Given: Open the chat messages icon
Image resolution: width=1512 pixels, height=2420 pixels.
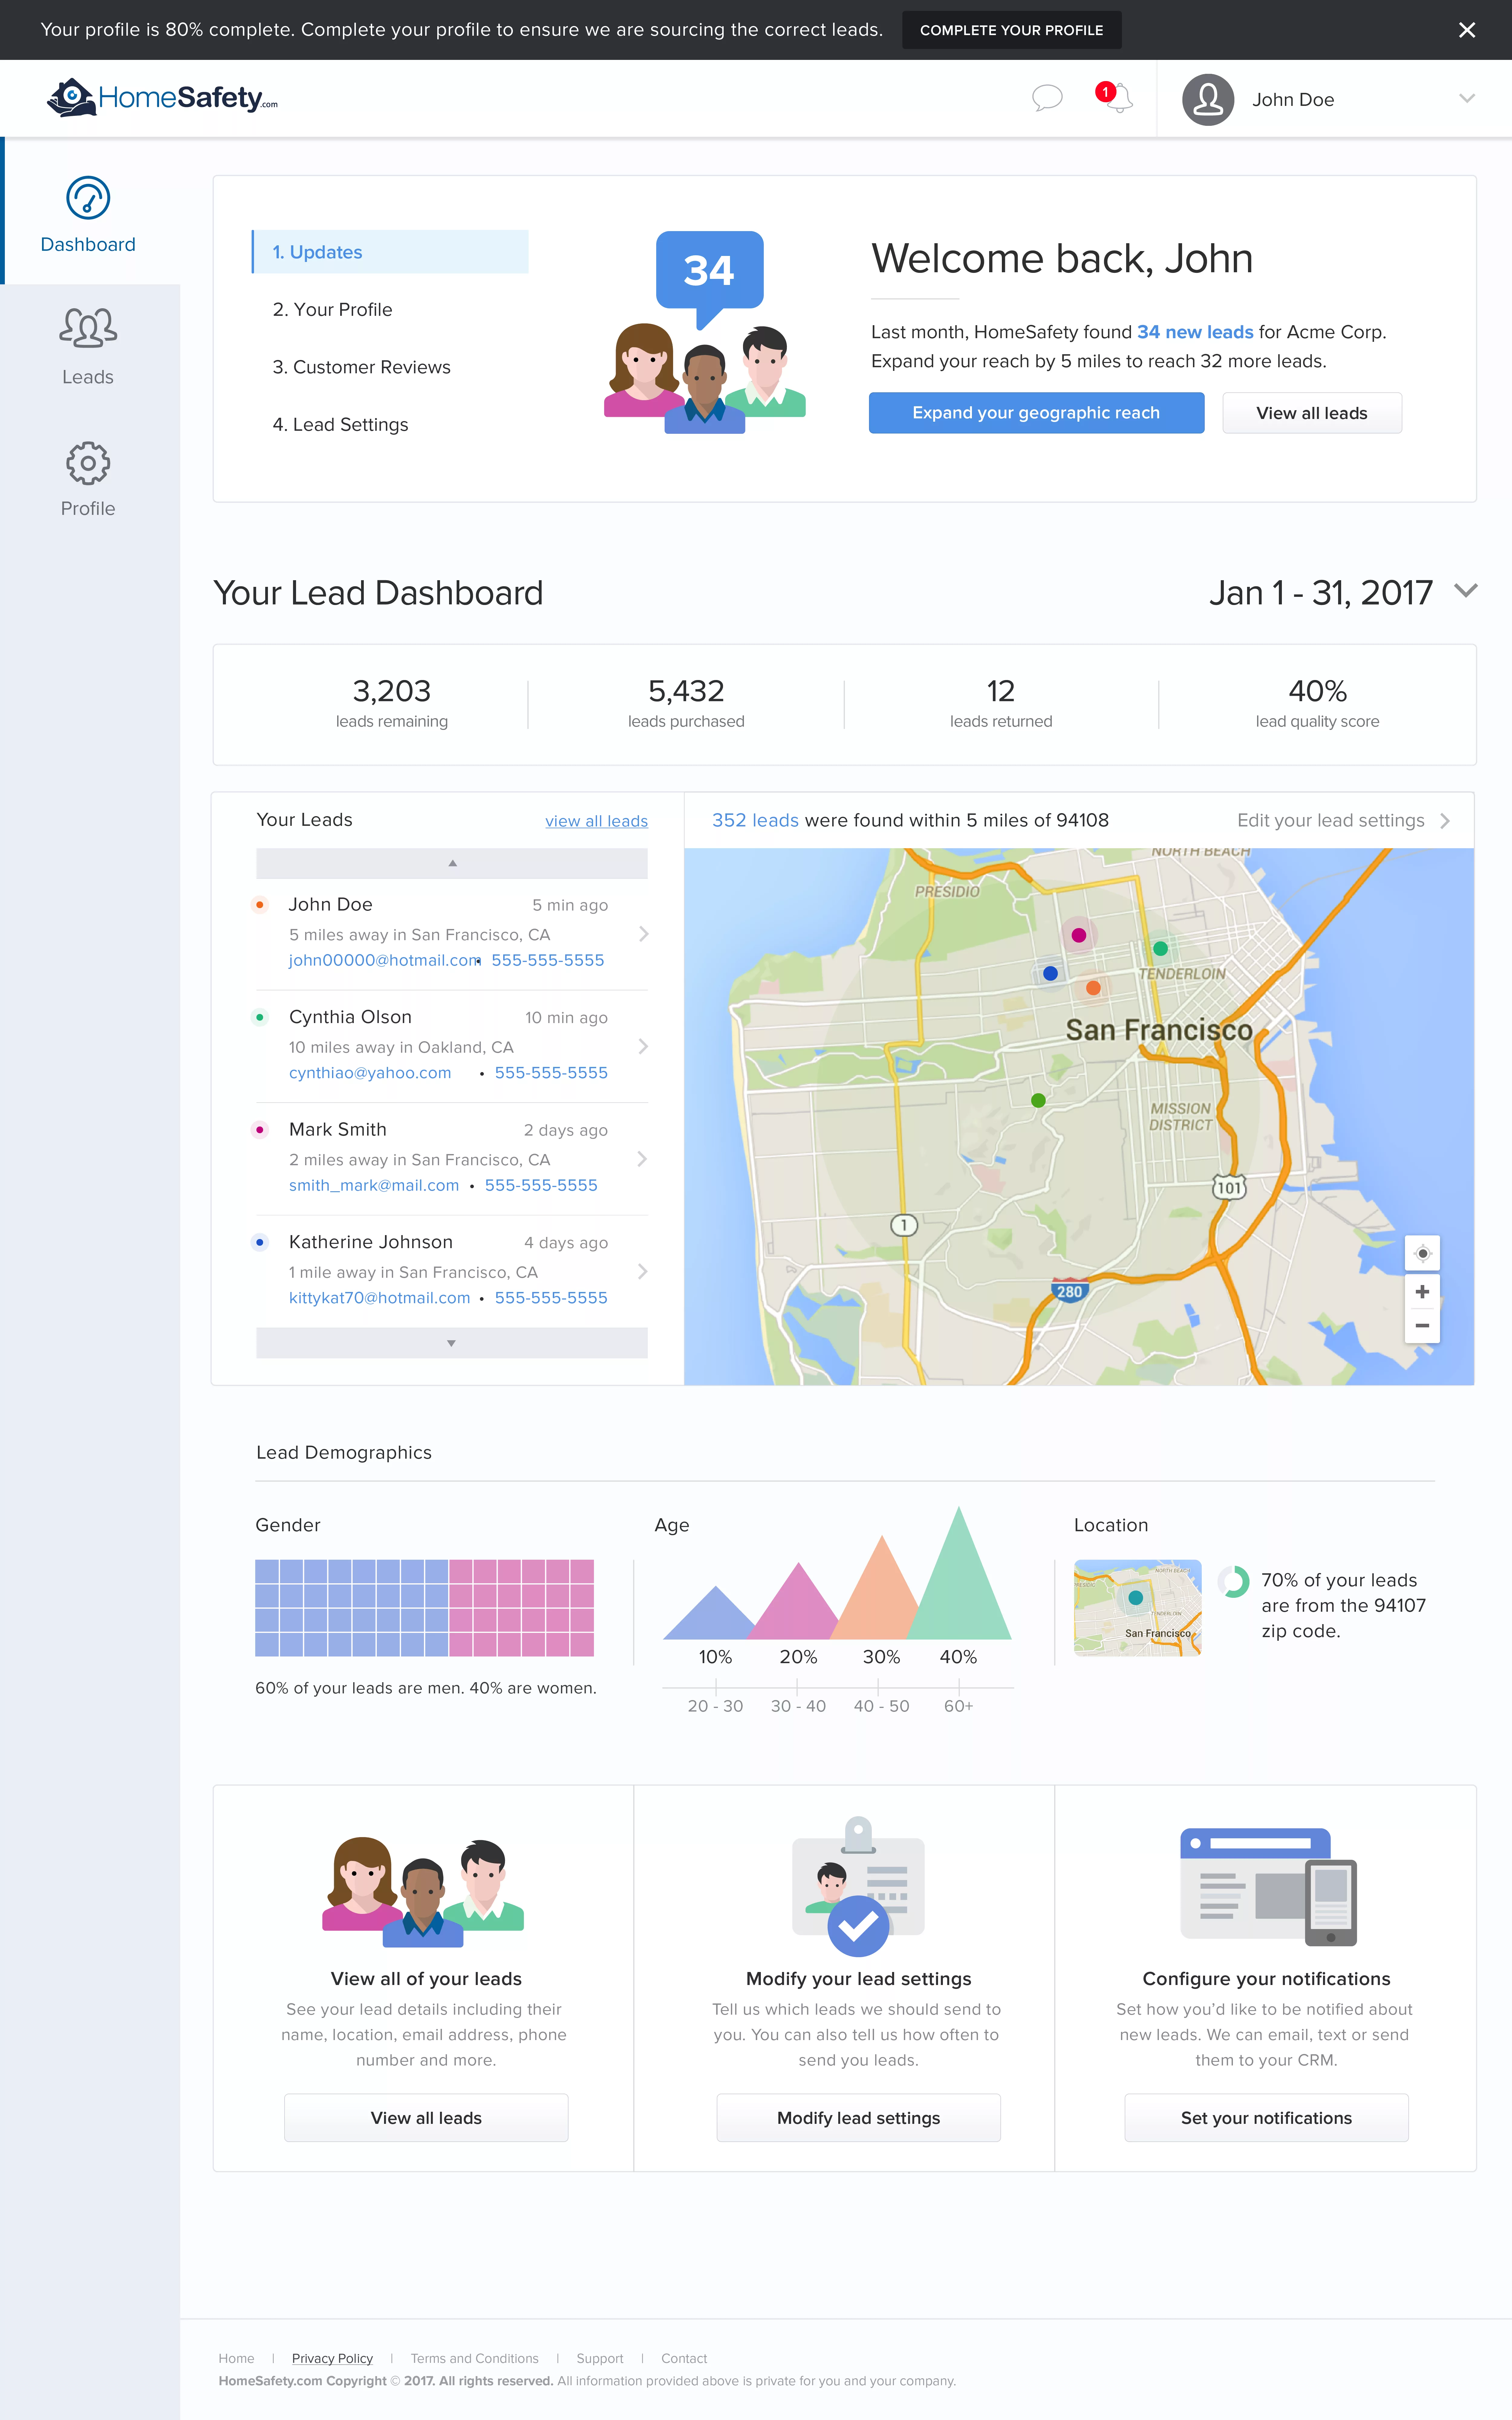Looking at the screenshot, I should click(1047, 98).
